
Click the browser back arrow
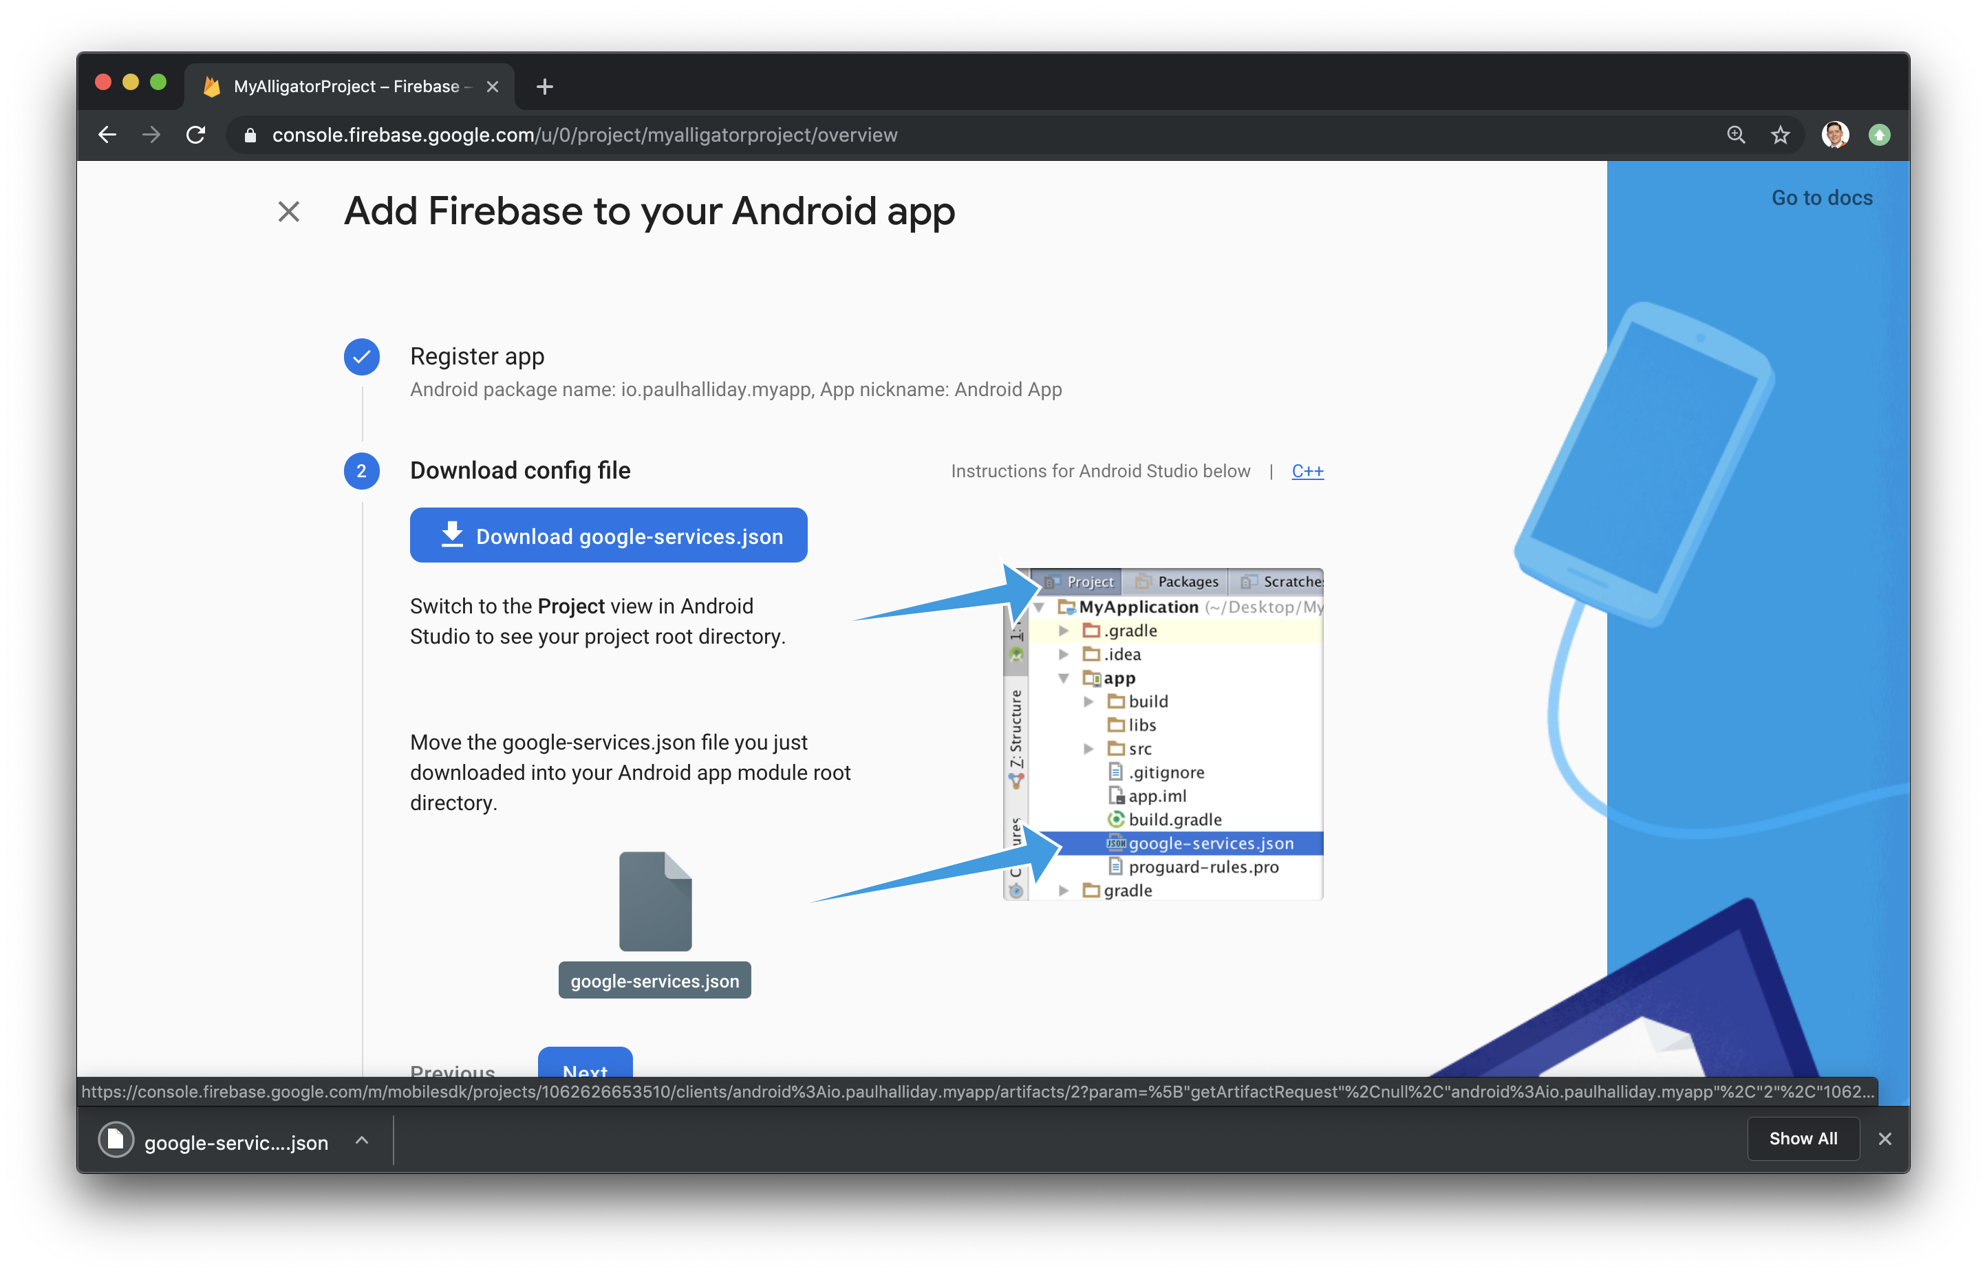click(107, 135)
